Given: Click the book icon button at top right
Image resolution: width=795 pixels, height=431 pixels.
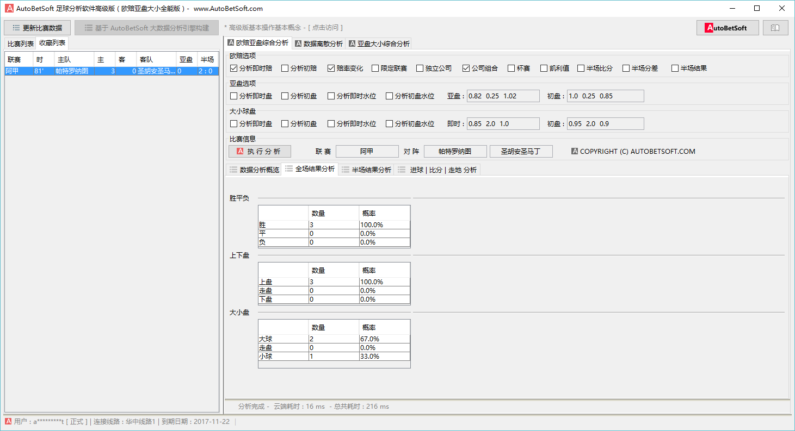Looking at the screenshot, I should [775, 28].
